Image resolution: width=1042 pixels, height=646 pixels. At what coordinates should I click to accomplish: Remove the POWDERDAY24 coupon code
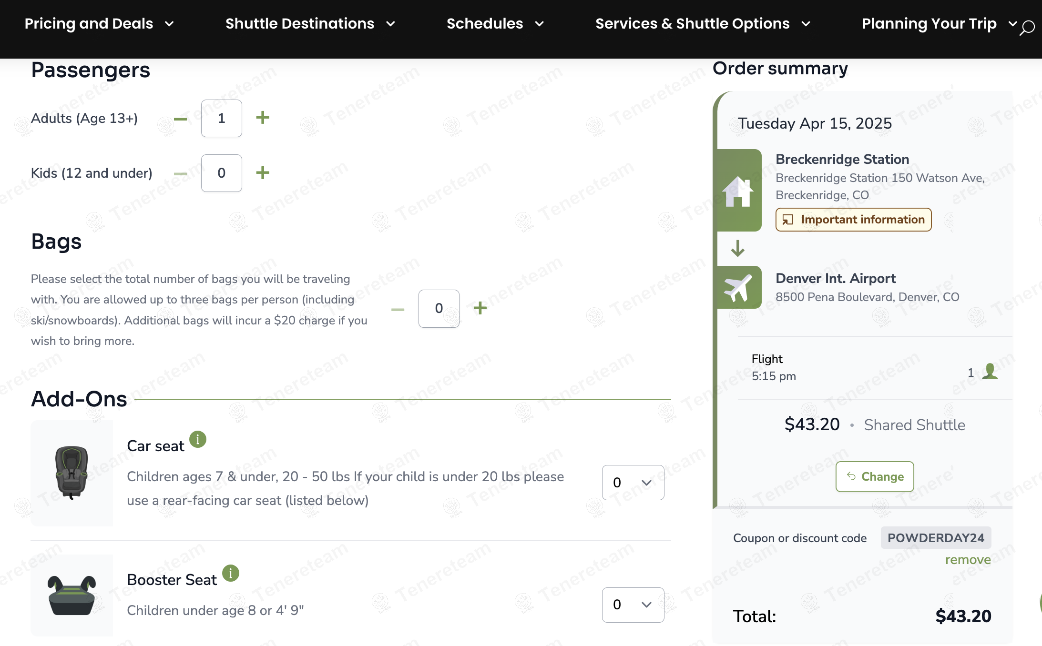click(x=968, y=560)
